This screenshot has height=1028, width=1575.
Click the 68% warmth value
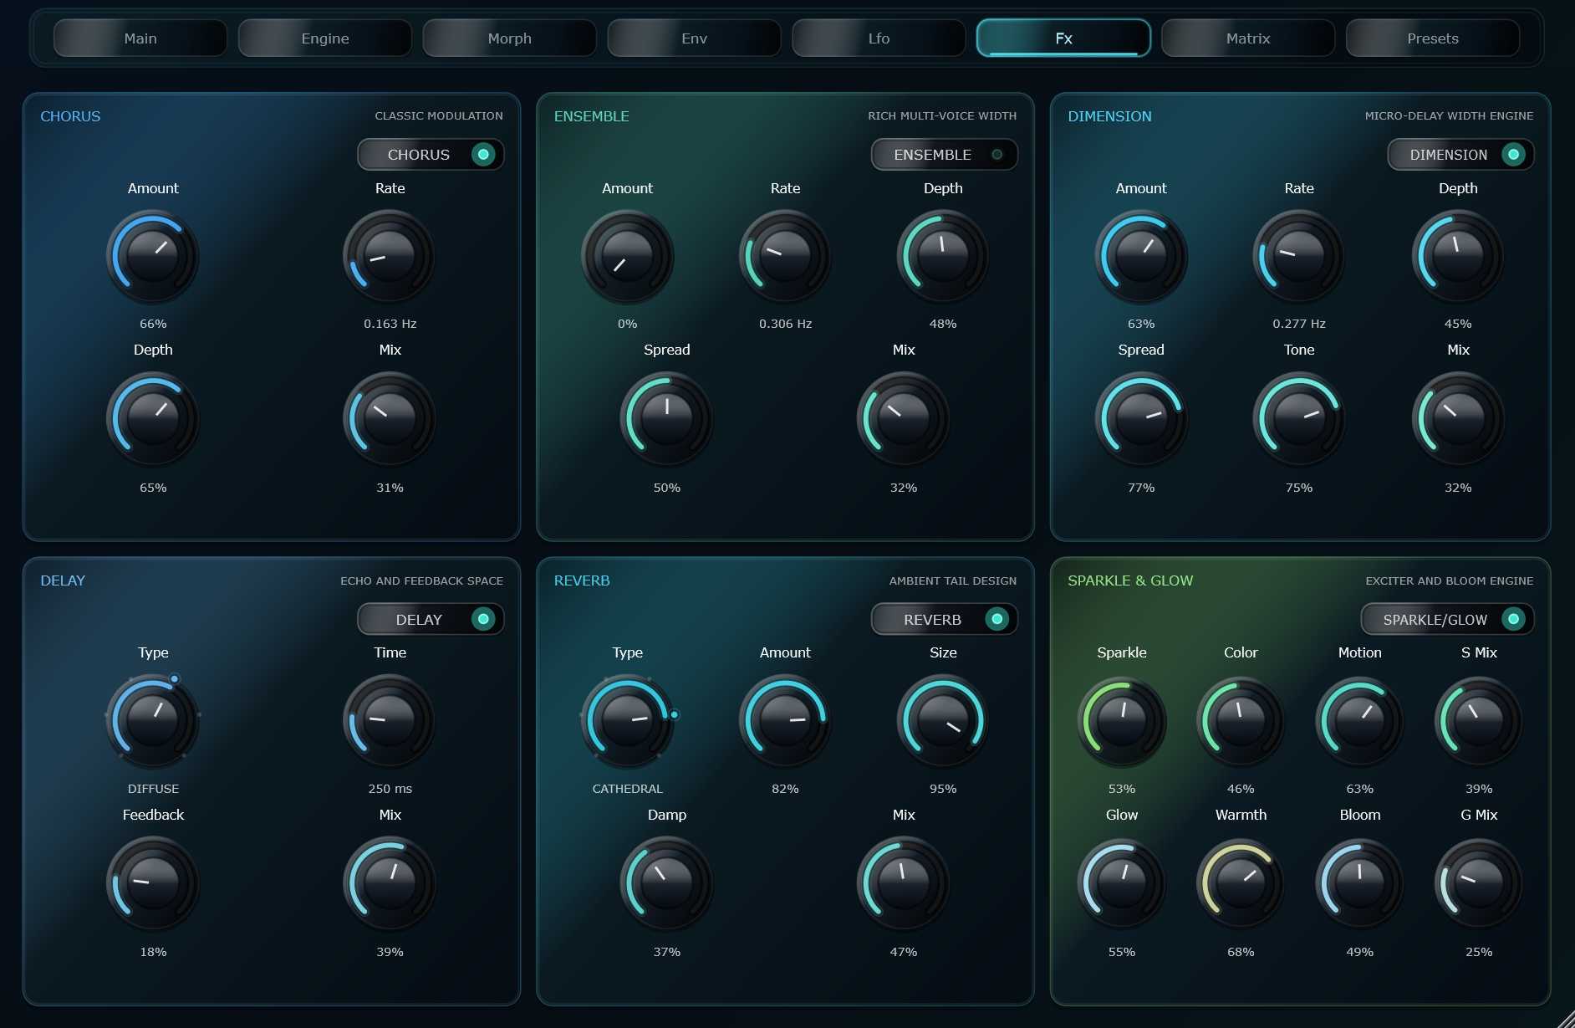(x=1241, y=952)
